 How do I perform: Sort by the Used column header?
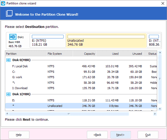[108, 54]
